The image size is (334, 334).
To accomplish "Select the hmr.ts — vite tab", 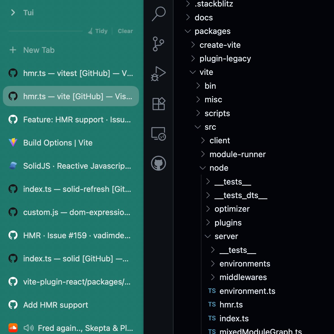I will [x=71, y=96].
